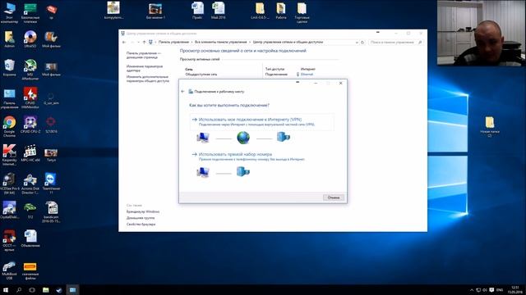526x295 pixels.
Task: Select the all Control Panel items breadcrumb
Action: [221, 42]
